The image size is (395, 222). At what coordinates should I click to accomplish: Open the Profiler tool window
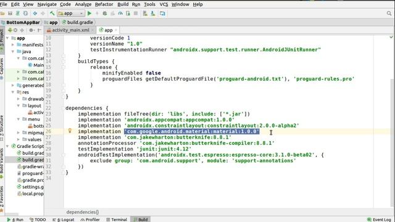[90, 220]
